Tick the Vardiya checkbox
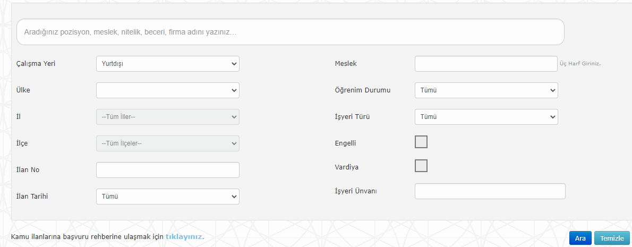The height and width of the screenshot is (247, 632). point(421,166)
